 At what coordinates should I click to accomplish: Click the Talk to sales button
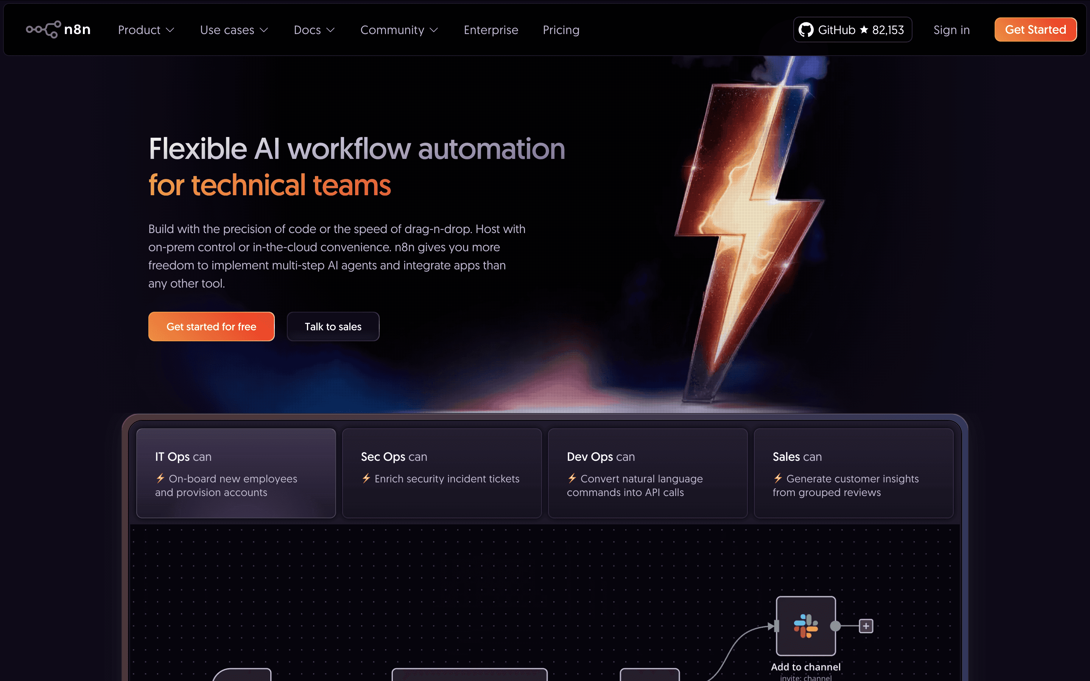333,326
